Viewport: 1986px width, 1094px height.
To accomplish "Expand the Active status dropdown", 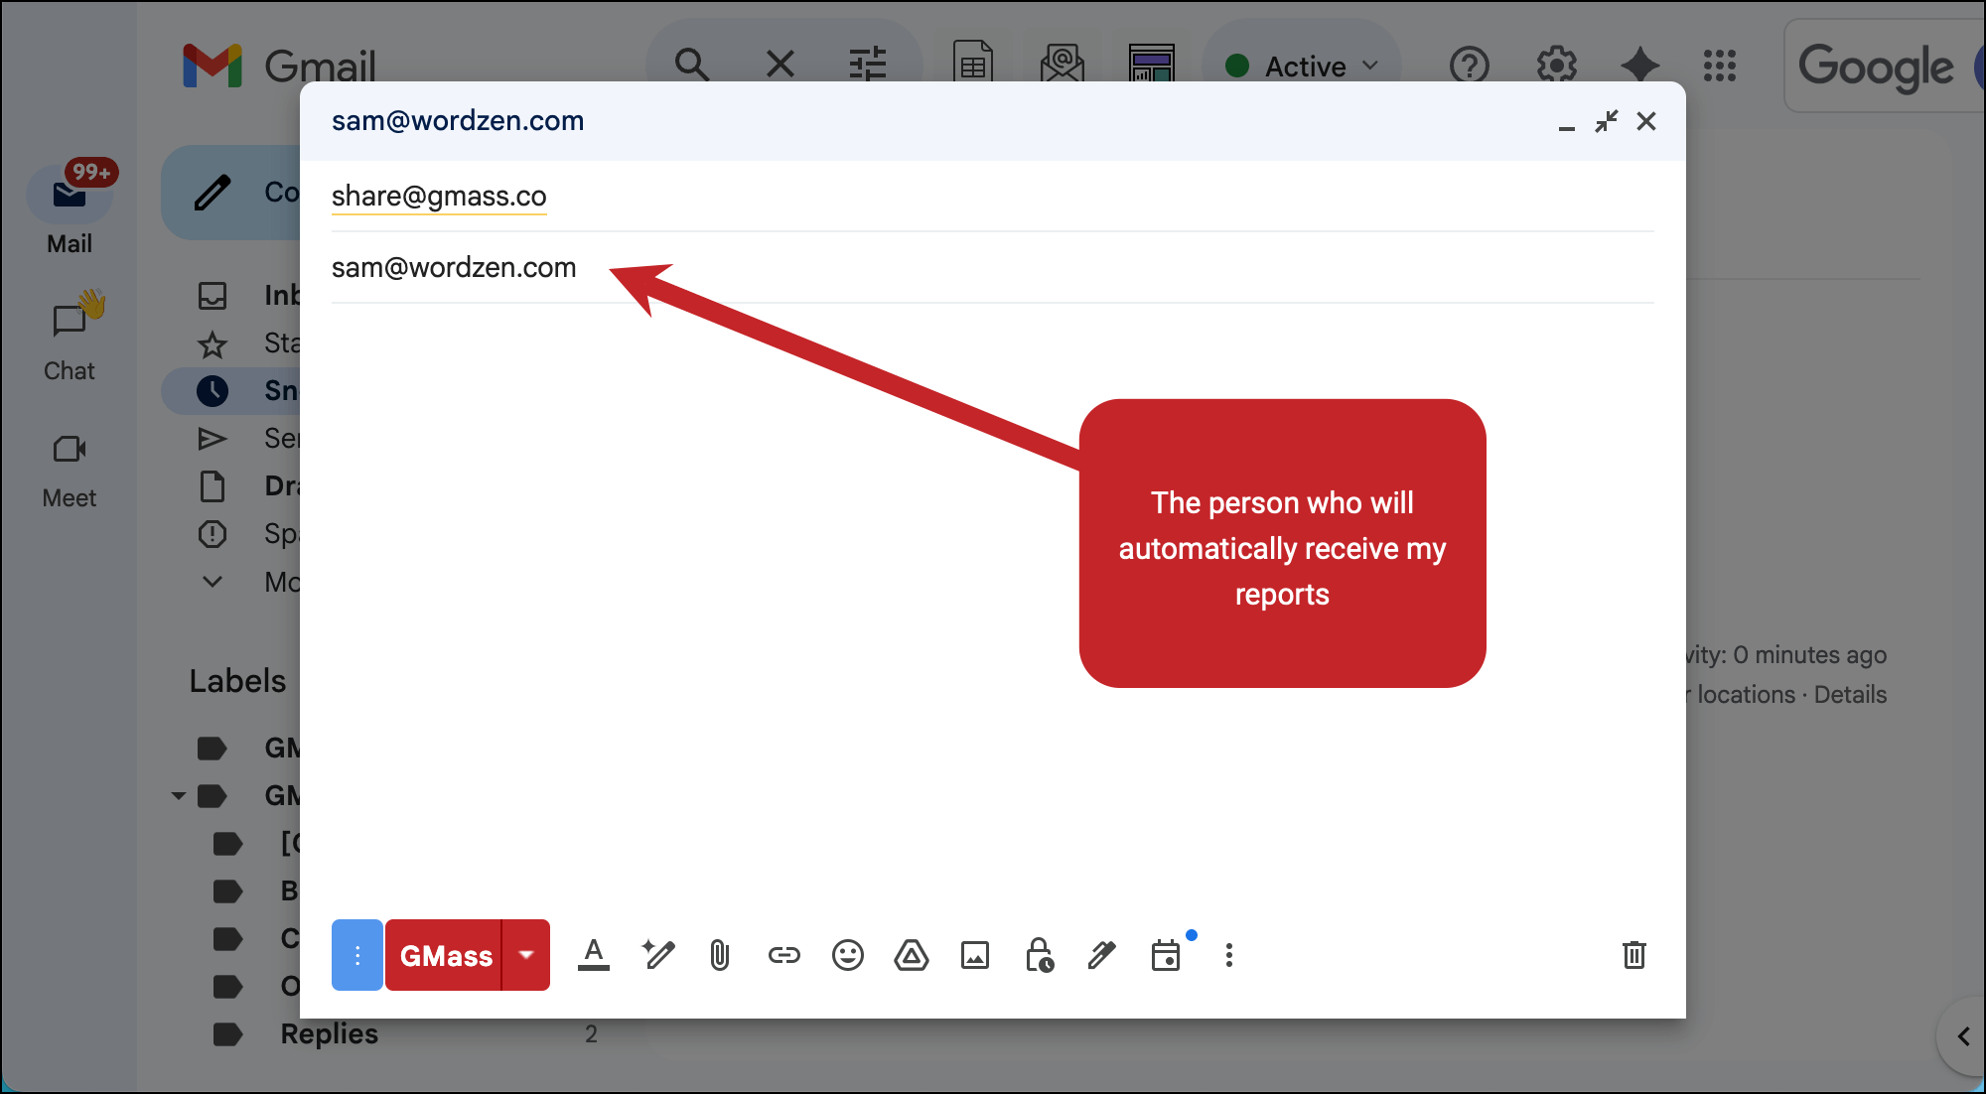I will pos(1302,67).
